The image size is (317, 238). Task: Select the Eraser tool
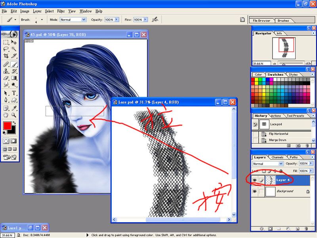(x=6, y=78)
